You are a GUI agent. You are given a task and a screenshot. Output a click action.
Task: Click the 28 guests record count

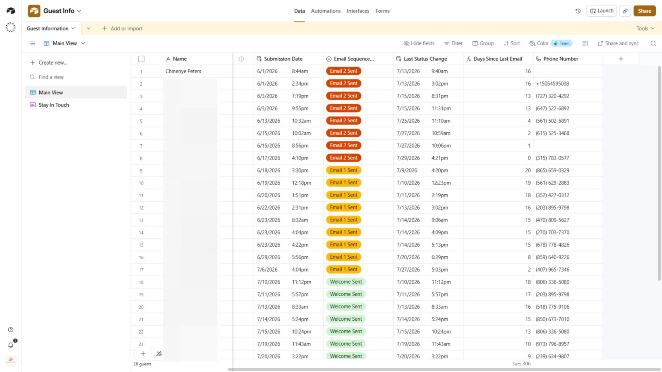tap(142, 364)
